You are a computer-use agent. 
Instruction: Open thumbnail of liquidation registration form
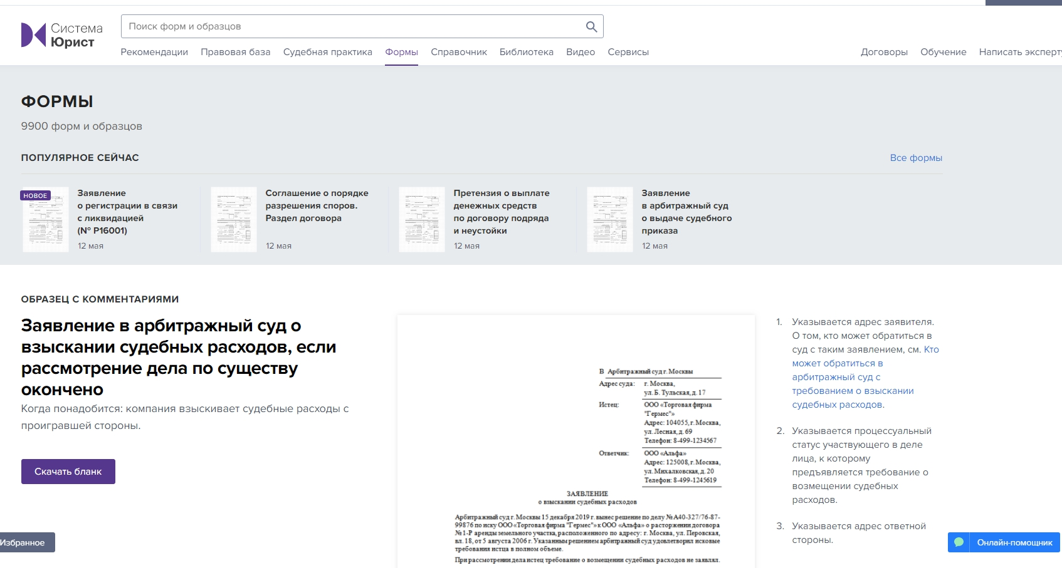pyautogui.click(x=46, y=219)
